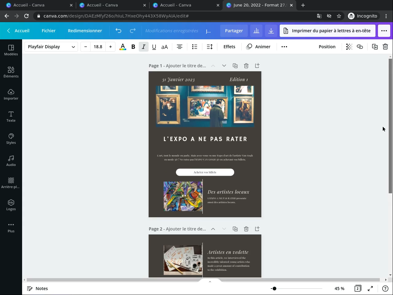Open the Modèles side panel
The image size is (393, 295).
pos(11,50)
